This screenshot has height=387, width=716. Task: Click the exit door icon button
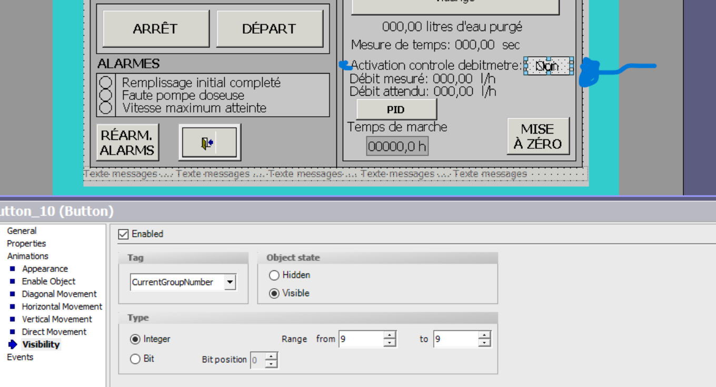click(x=210, y=142)
